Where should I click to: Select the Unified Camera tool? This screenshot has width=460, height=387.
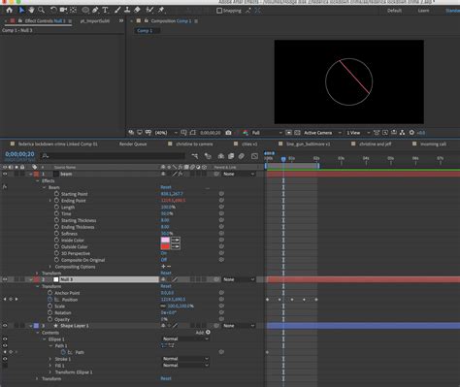(63, 11)
